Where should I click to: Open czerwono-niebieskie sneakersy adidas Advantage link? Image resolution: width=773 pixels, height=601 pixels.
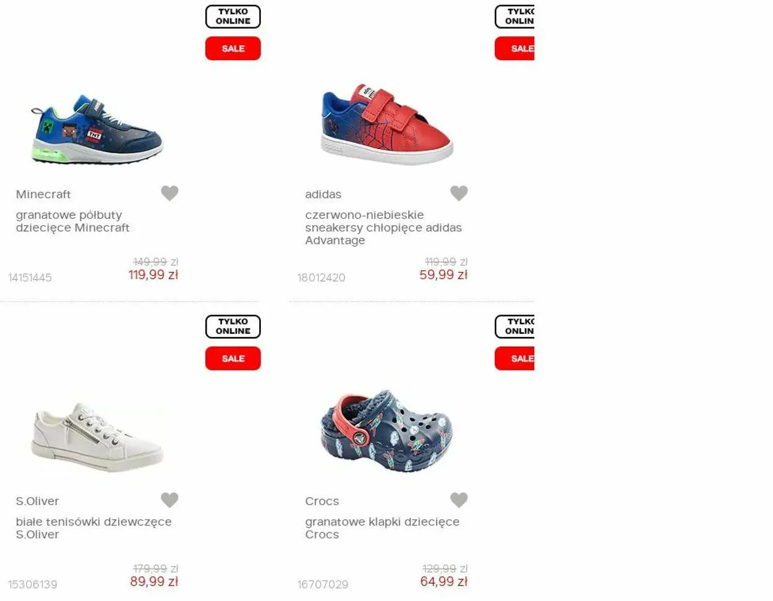383,228
